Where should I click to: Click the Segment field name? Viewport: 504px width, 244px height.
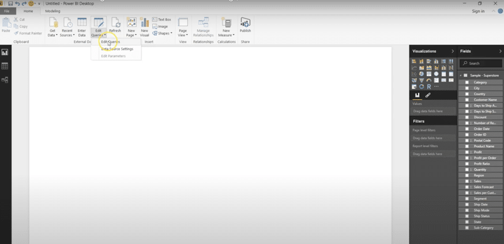[480, 198]
